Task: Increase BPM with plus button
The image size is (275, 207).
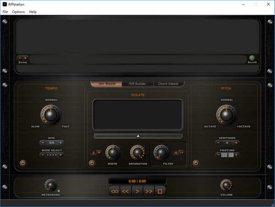Action: tap(60, 143)
